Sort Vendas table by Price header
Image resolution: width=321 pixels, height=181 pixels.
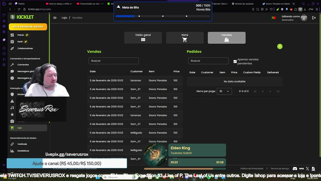pos(177,71)
